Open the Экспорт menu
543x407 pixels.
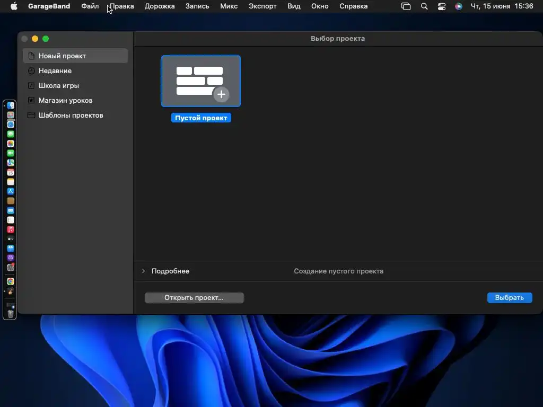262,6
